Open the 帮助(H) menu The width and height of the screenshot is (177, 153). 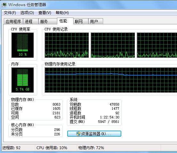[x=62, y=13]
